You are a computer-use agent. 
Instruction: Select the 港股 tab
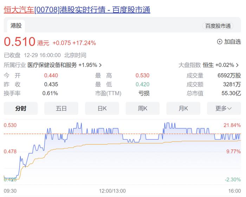tap(15, 26)
